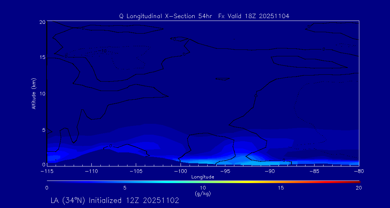Click the 10 altitude tick label
This screenshot has height=208, width=390.
[x=43, y=94]
